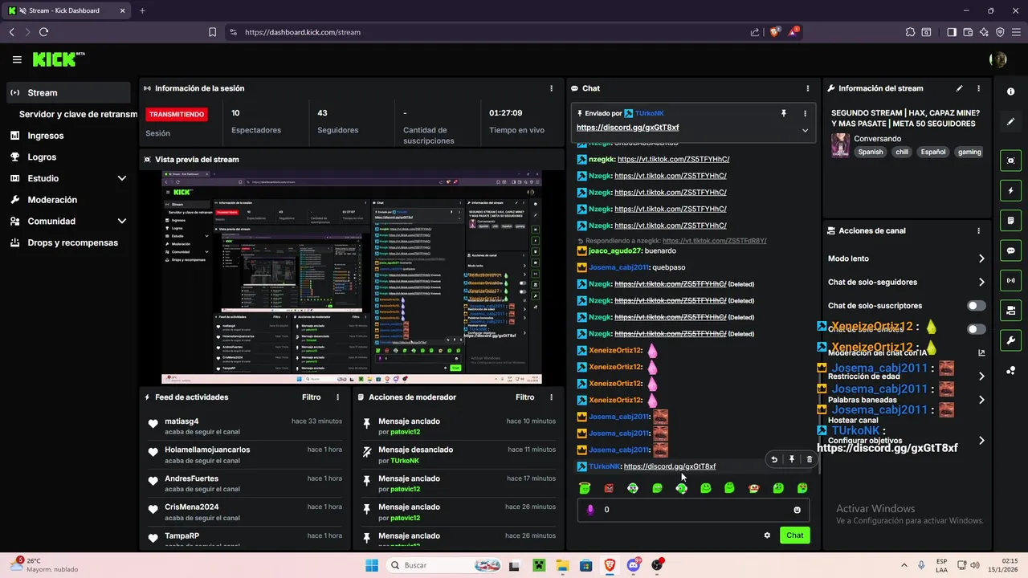Select Stream in the sidebar

point(68,92)
